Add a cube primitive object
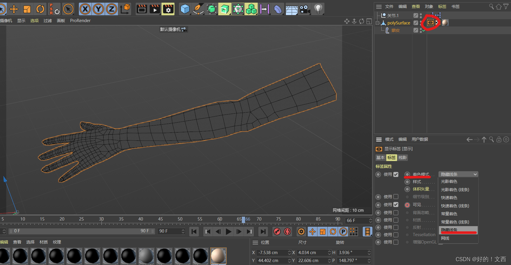Viewport: 511px width, 265px height. 185,9
